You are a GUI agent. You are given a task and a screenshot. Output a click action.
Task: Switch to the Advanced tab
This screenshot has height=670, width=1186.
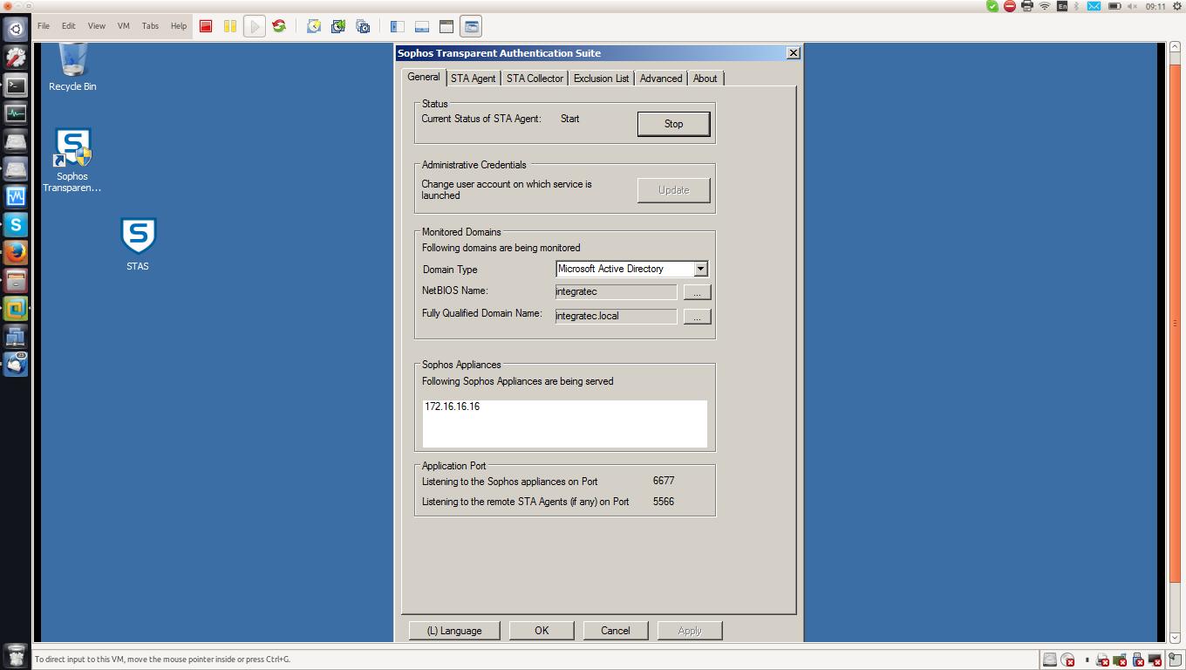(x=661, y=79)
